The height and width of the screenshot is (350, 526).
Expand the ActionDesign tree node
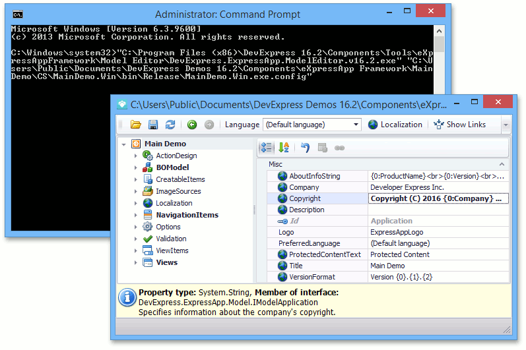135,156
